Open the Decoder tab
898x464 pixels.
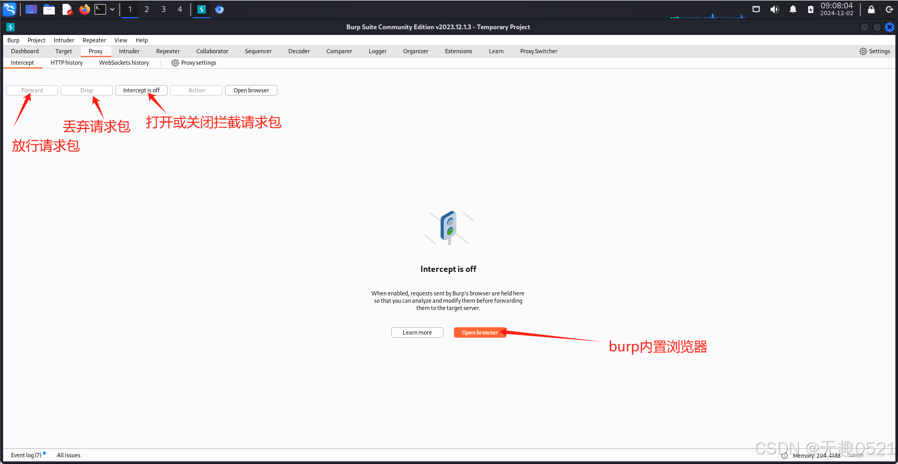(299, 51)
